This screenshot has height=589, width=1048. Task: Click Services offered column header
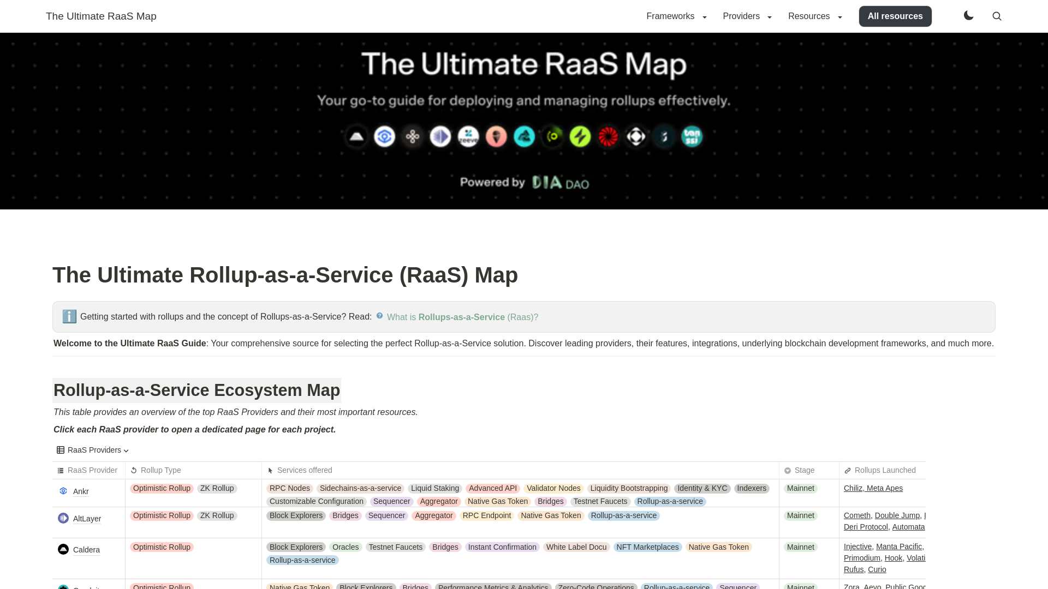(x=520, y=470)
